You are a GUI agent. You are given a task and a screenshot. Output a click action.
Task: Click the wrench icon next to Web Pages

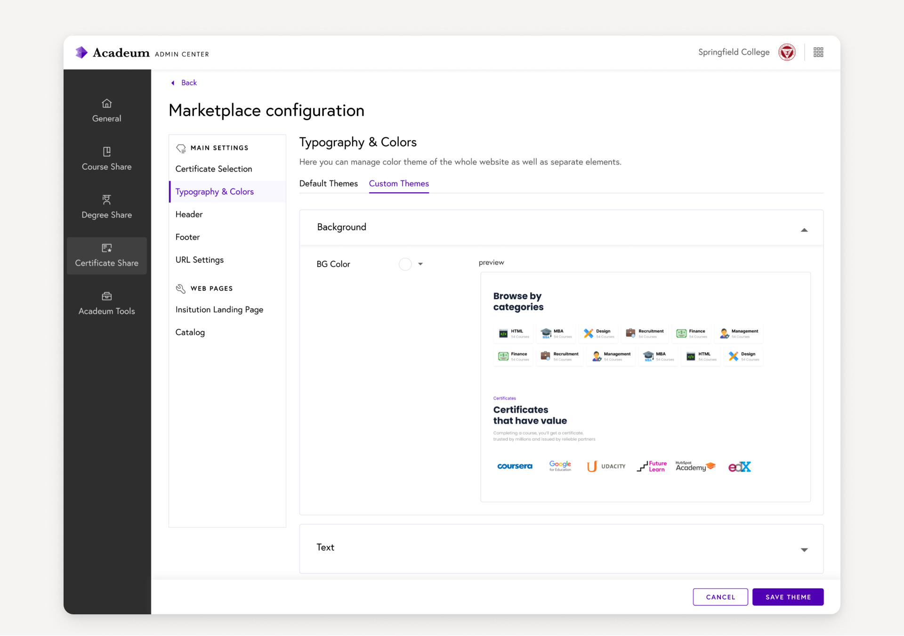click(181, 288)
